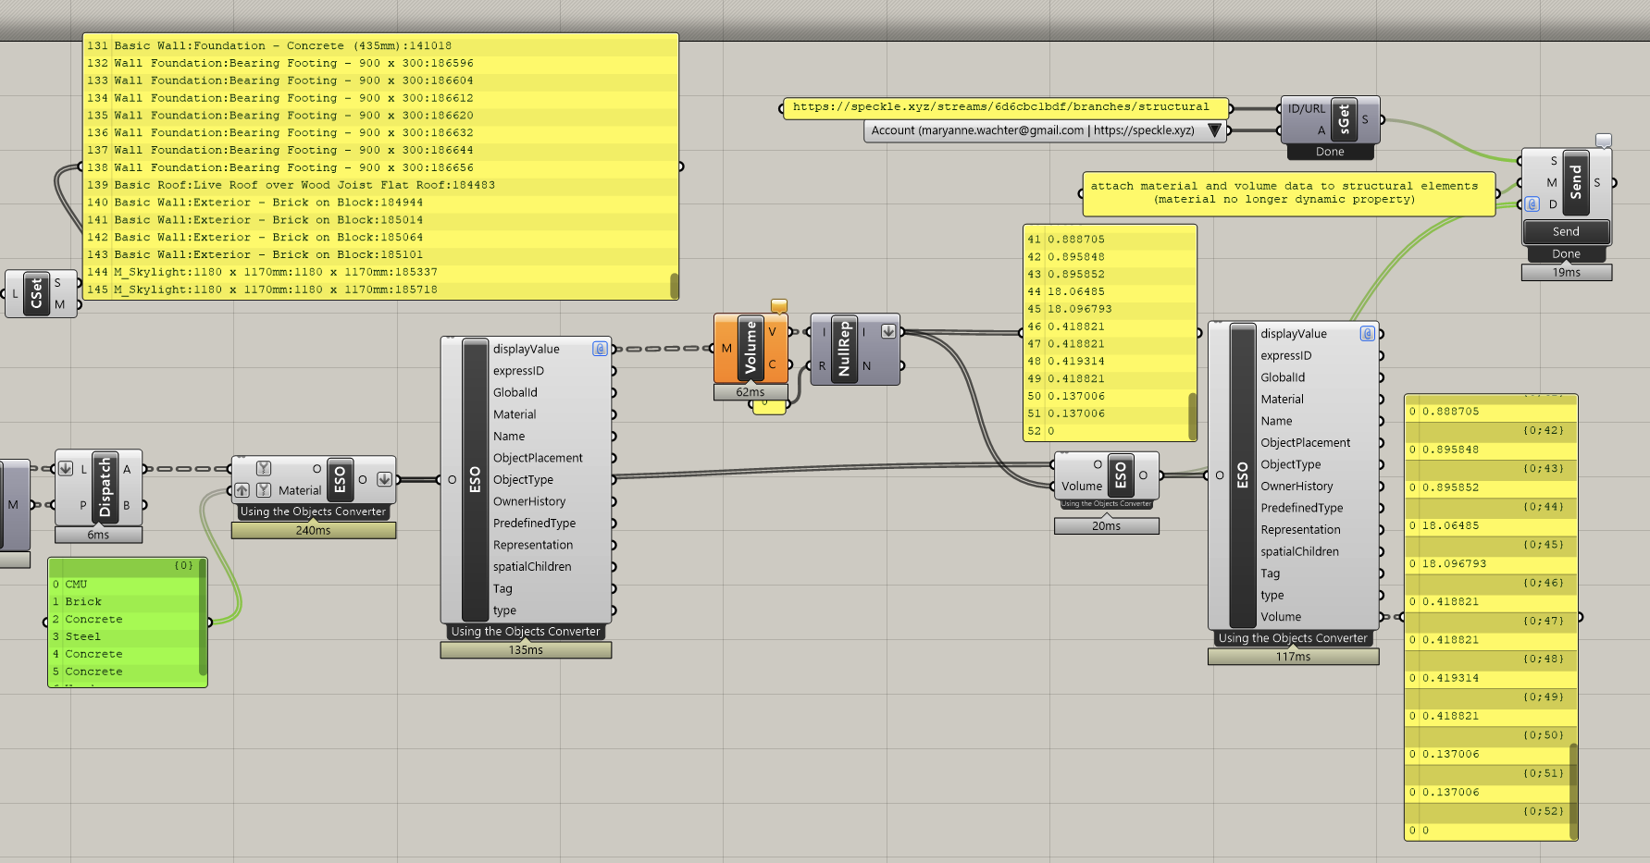
Task: Open the Account selection dropdown
Action: tap(1215, 130)
